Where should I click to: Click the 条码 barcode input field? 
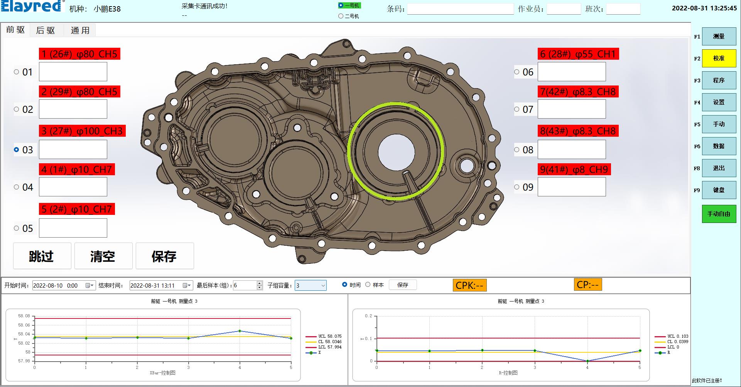(460, 9)
